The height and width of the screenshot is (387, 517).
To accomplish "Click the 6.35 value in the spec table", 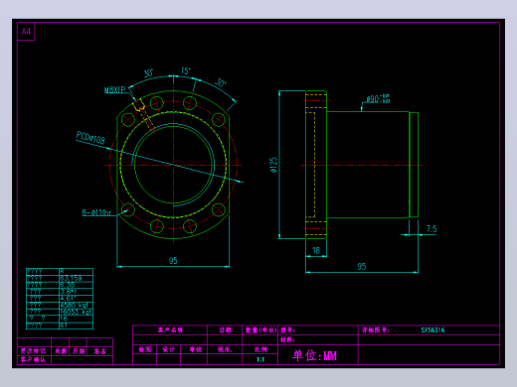I will 68,285.
